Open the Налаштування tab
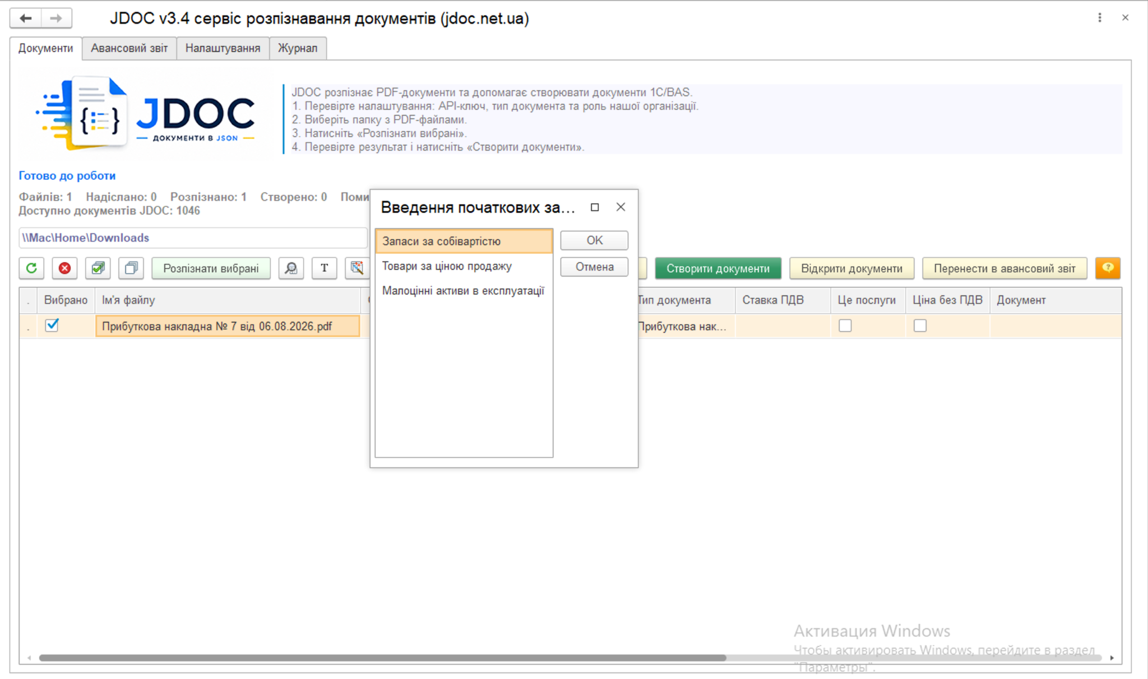This screenshot has height=679, width=1148. pos(223,48)
